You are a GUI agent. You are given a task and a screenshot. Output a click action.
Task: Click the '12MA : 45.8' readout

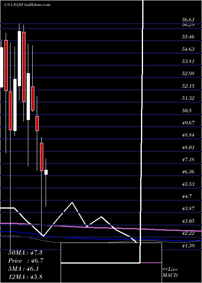[x=25, y=277]
